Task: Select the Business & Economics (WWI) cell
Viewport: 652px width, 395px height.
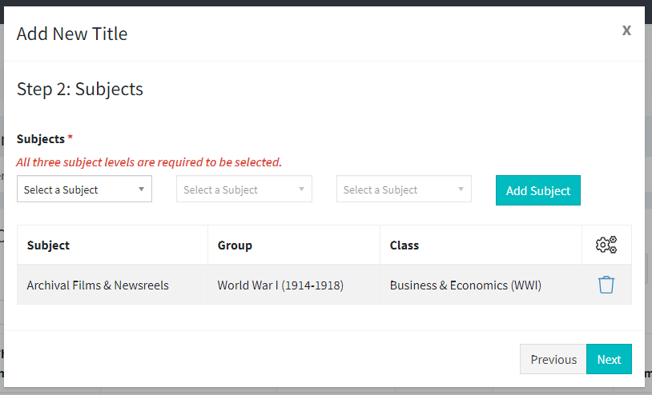Action: pyautogui.click(x=481, y=285)
